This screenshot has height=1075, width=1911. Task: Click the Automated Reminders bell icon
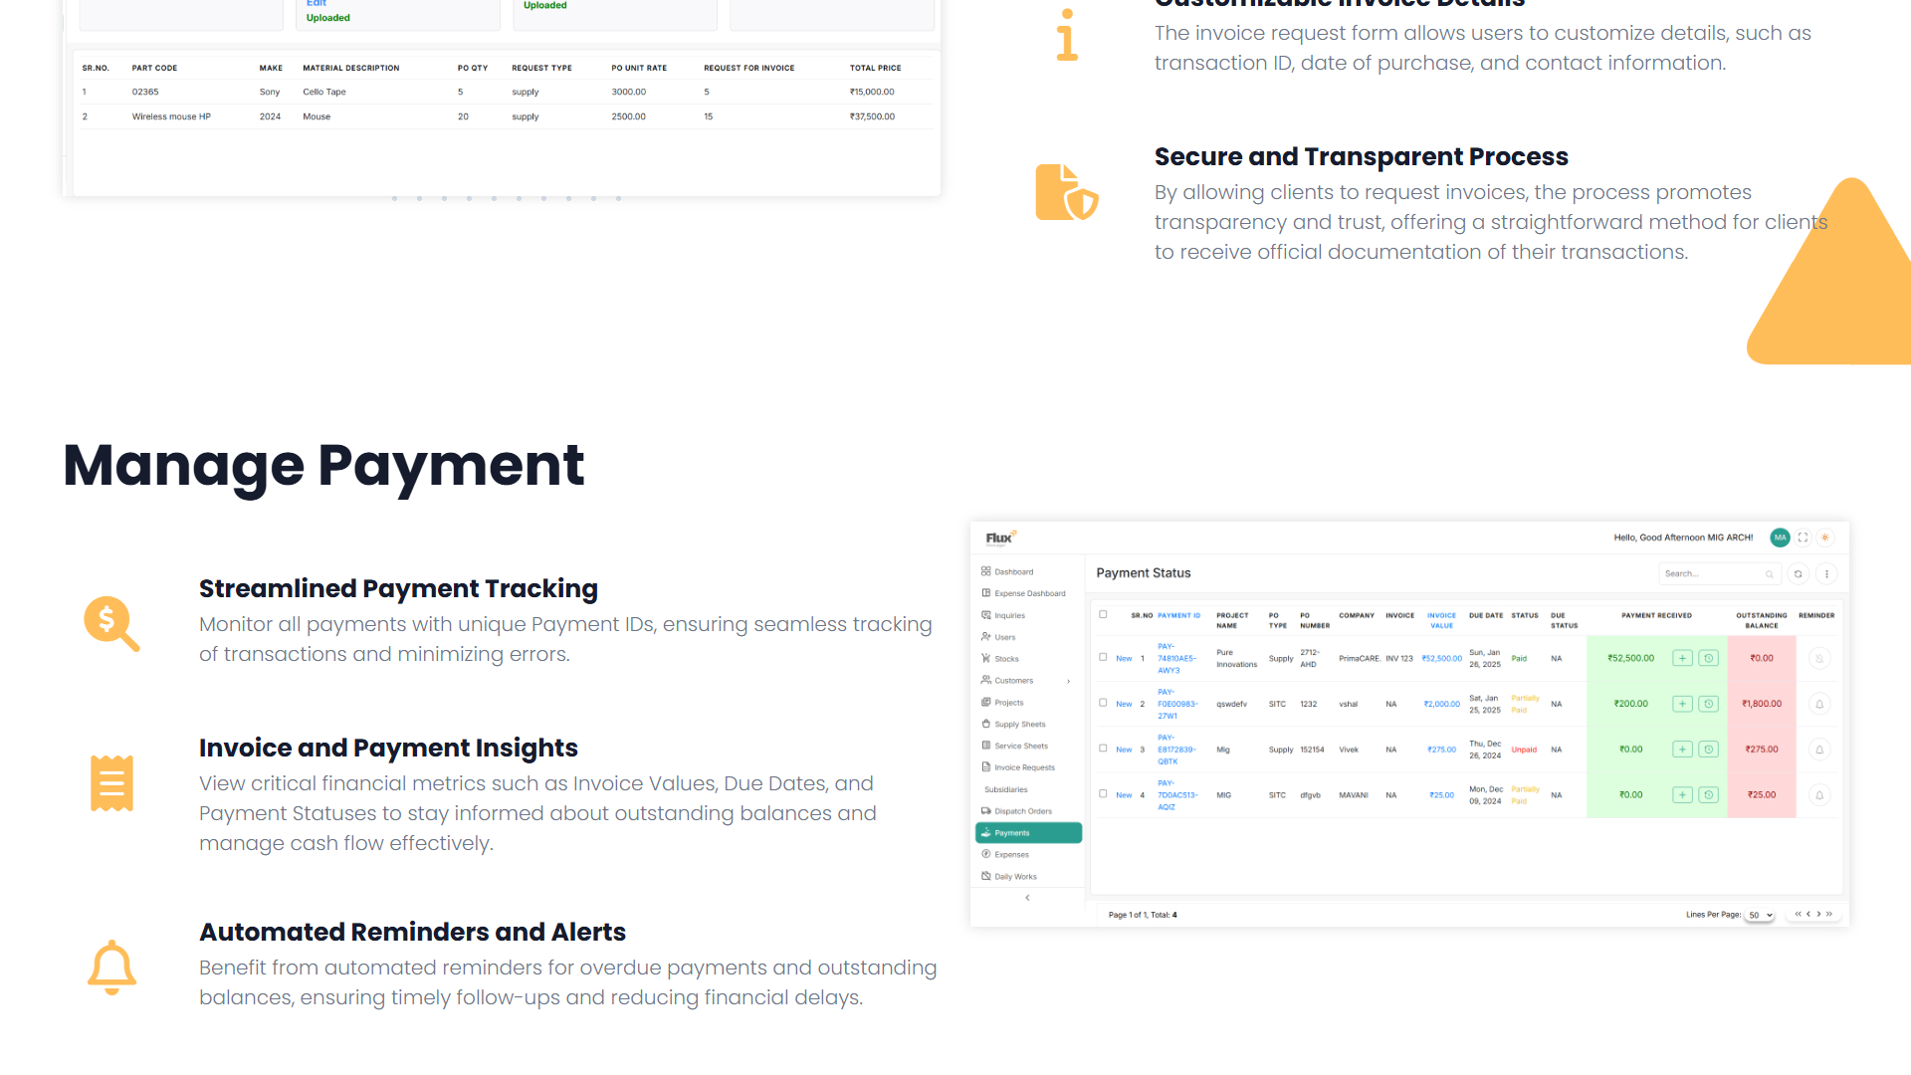pos(111,967)
